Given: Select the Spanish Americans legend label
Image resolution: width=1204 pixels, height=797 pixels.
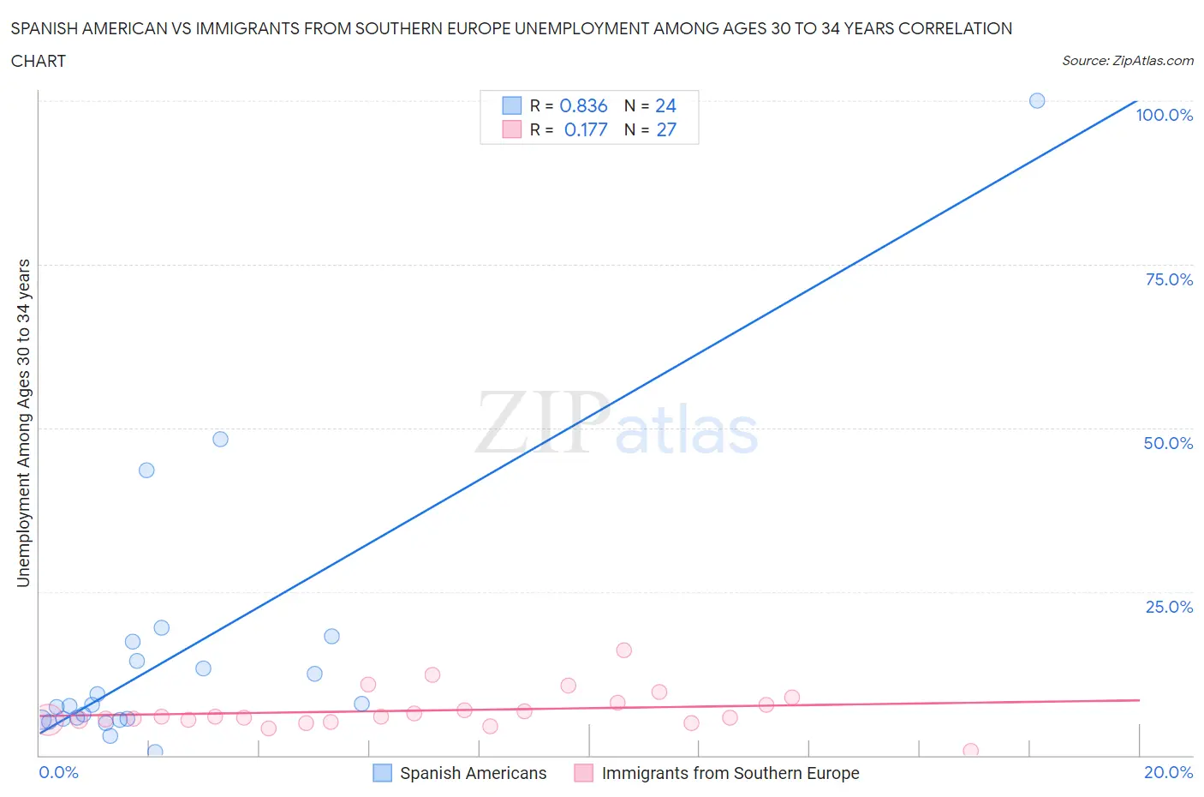Looking at the screenshot, I should 474,773.
